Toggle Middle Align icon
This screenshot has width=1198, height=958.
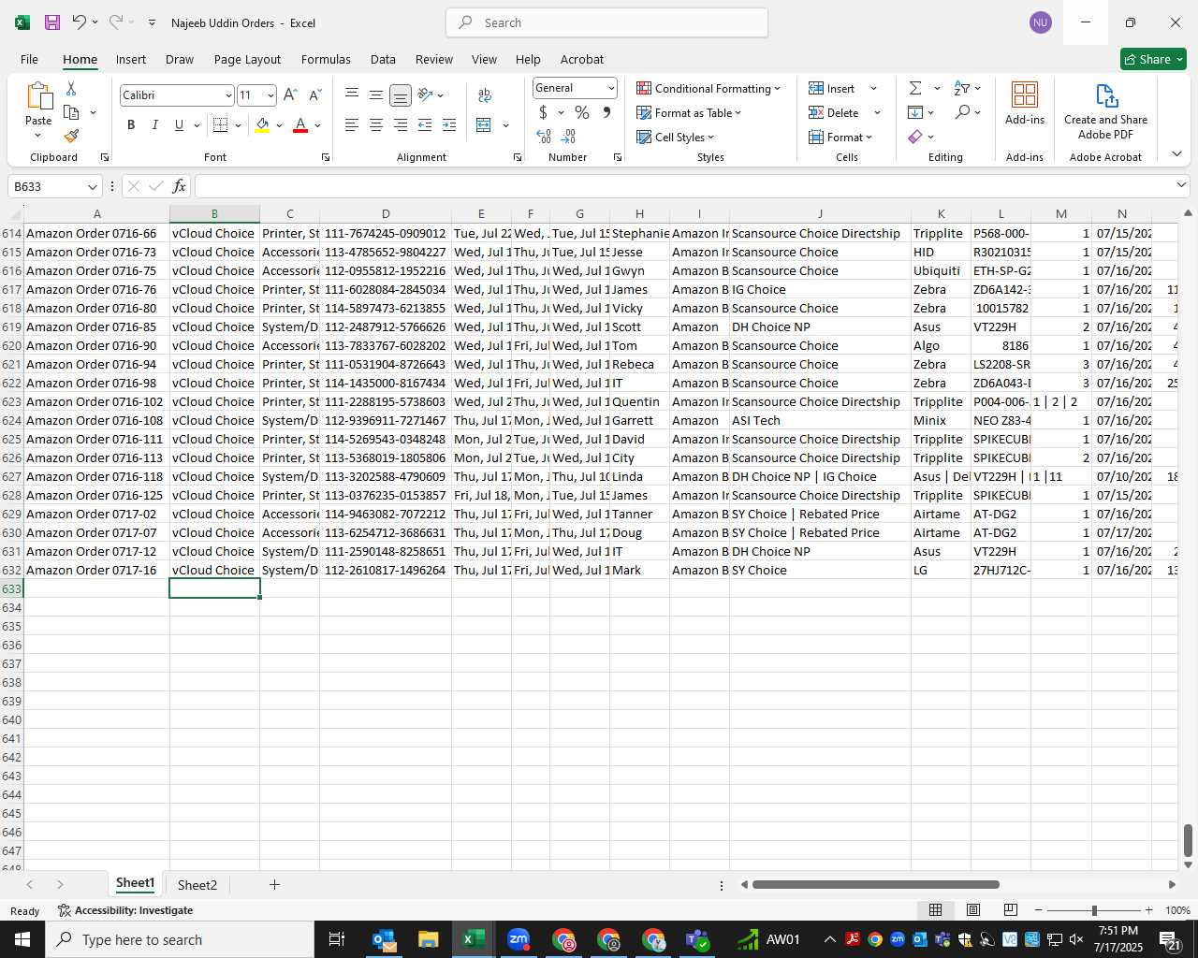pos(375,94)
